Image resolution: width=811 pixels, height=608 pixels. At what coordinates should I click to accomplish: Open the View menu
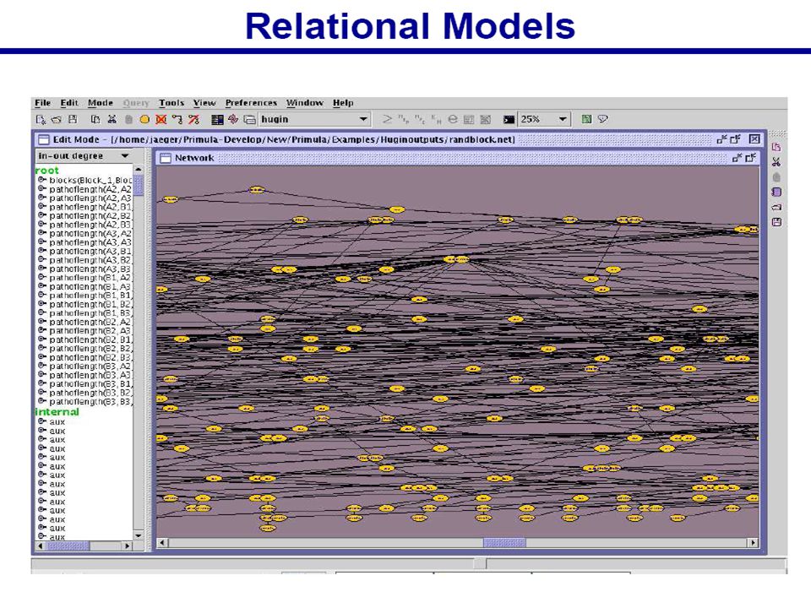204,103
